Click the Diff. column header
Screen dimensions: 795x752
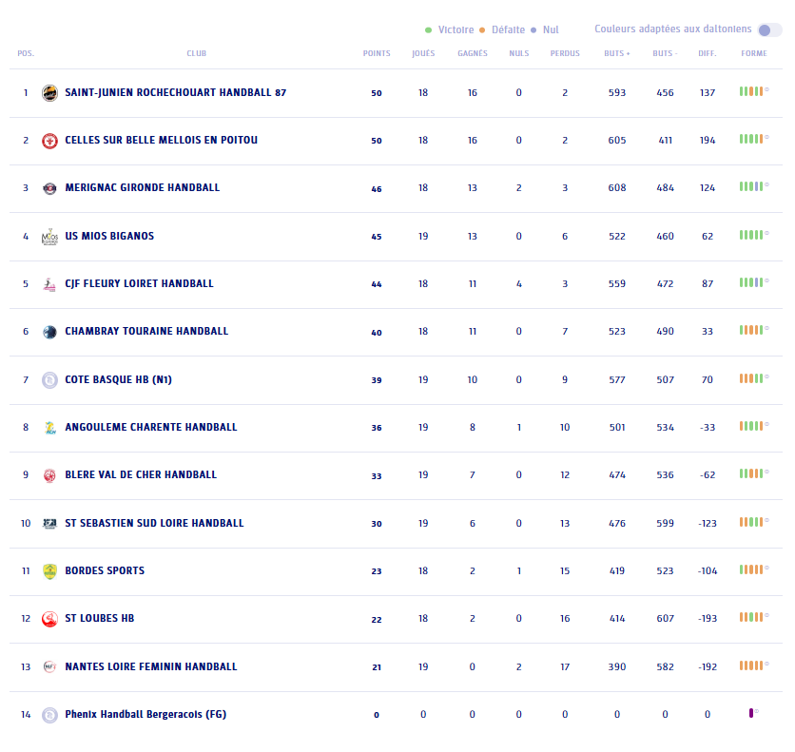coord(707,54)
